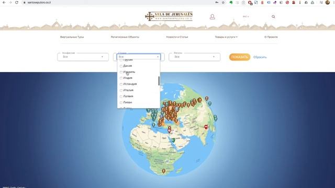Click the orange ПОКАЗАТЬ button
Screen dimensions: 335x188
pos(240,57)
